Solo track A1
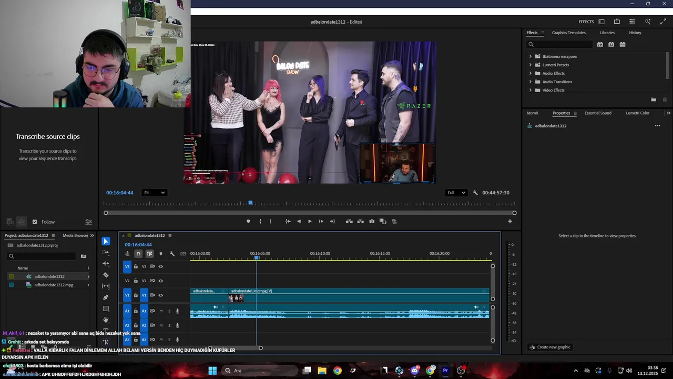This screenshot has width=673, height=379. point(169,311)
